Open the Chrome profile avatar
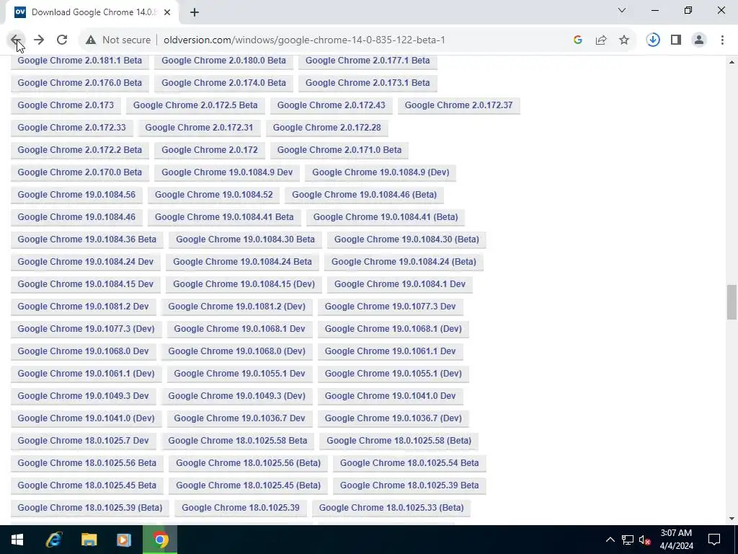This screenshot has height=554, width=738. tap(699, 40)
